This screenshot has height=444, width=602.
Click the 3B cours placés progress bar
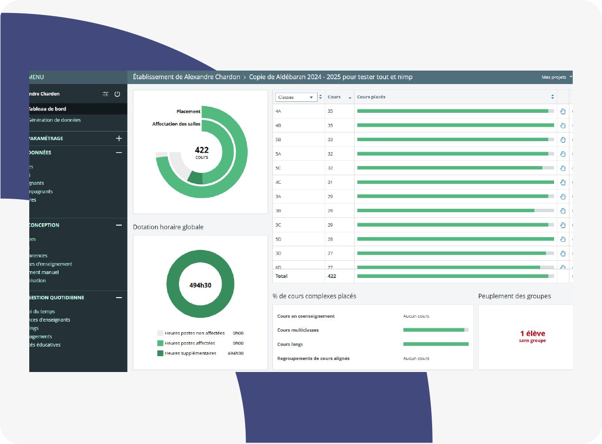pos(456,211)
